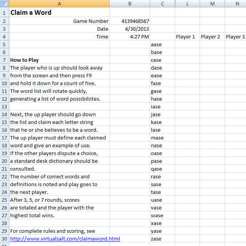Select column A header
The image size is (246, 246).
pos(59,3)
